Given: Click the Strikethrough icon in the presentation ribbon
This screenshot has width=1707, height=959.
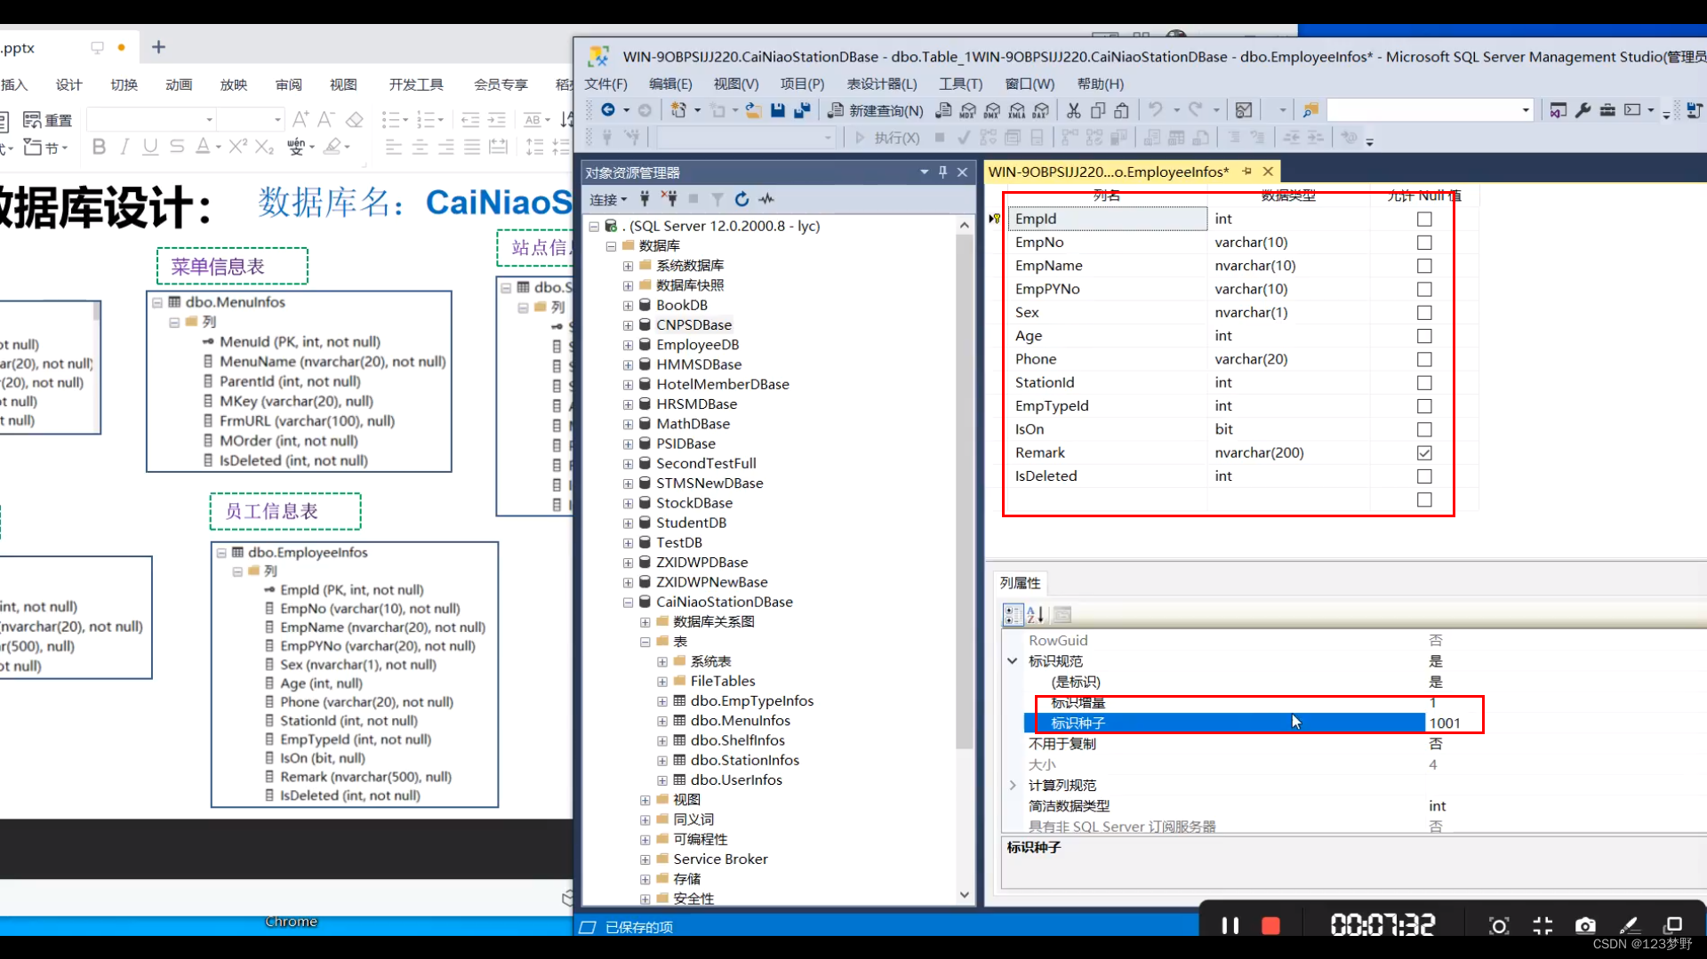Looking at the screenshot, I should coord(177,147).
